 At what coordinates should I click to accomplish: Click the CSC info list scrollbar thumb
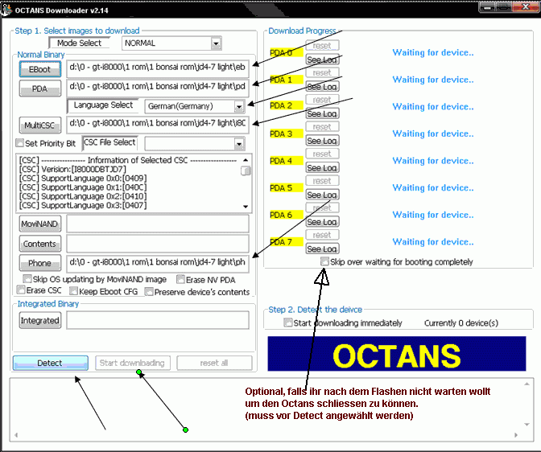pos(246,171)
